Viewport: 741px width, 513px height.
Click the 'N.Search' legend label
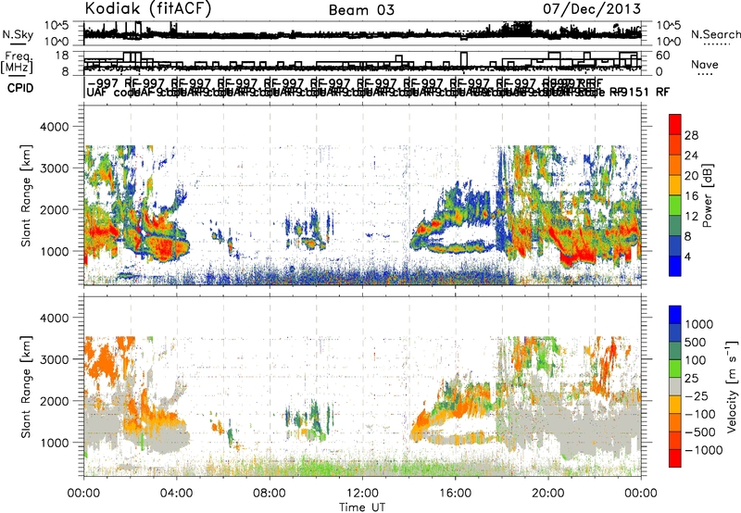(x=715, y=34)
